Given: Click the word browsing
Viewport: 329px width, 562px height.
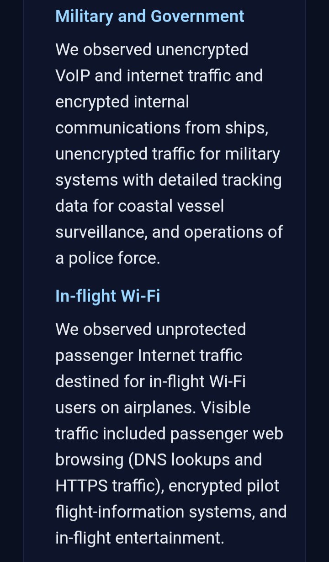Looking at the screenshot, I should point(89,460).
